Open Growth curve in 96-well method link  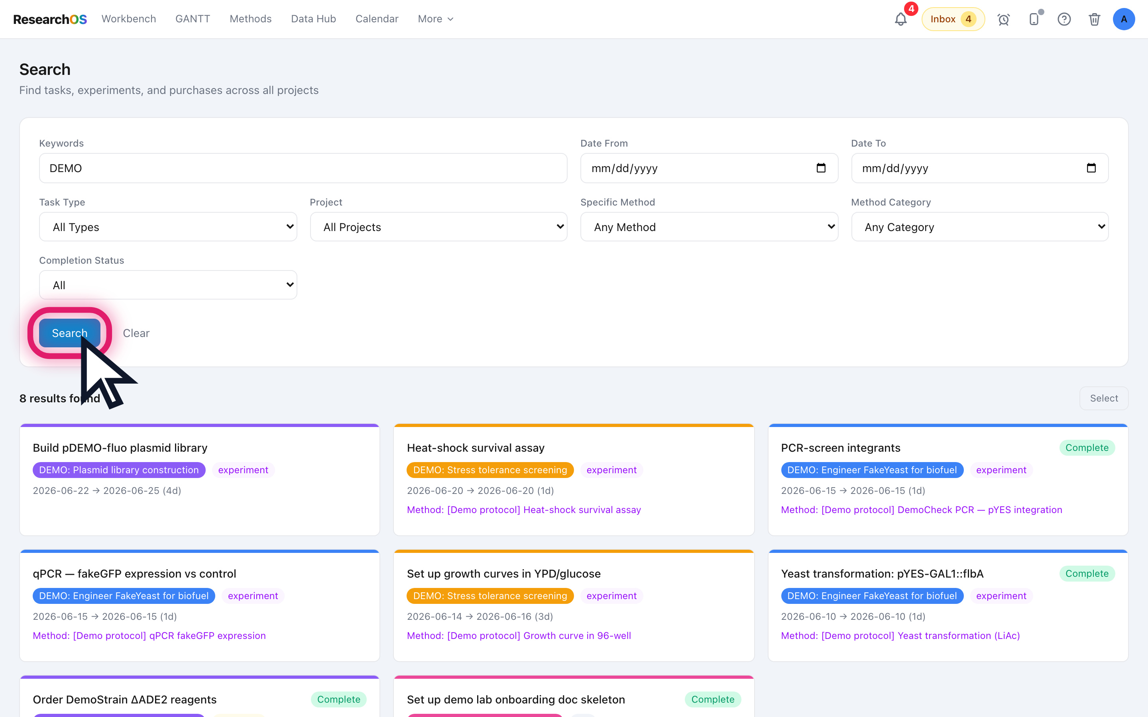coord(519,635)
